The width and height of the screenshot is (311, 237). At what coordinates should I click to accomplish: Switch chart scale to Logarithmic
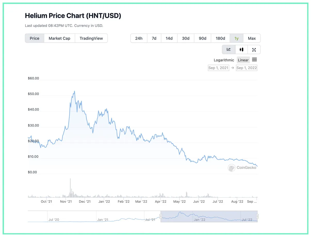(x=224, y=60)
